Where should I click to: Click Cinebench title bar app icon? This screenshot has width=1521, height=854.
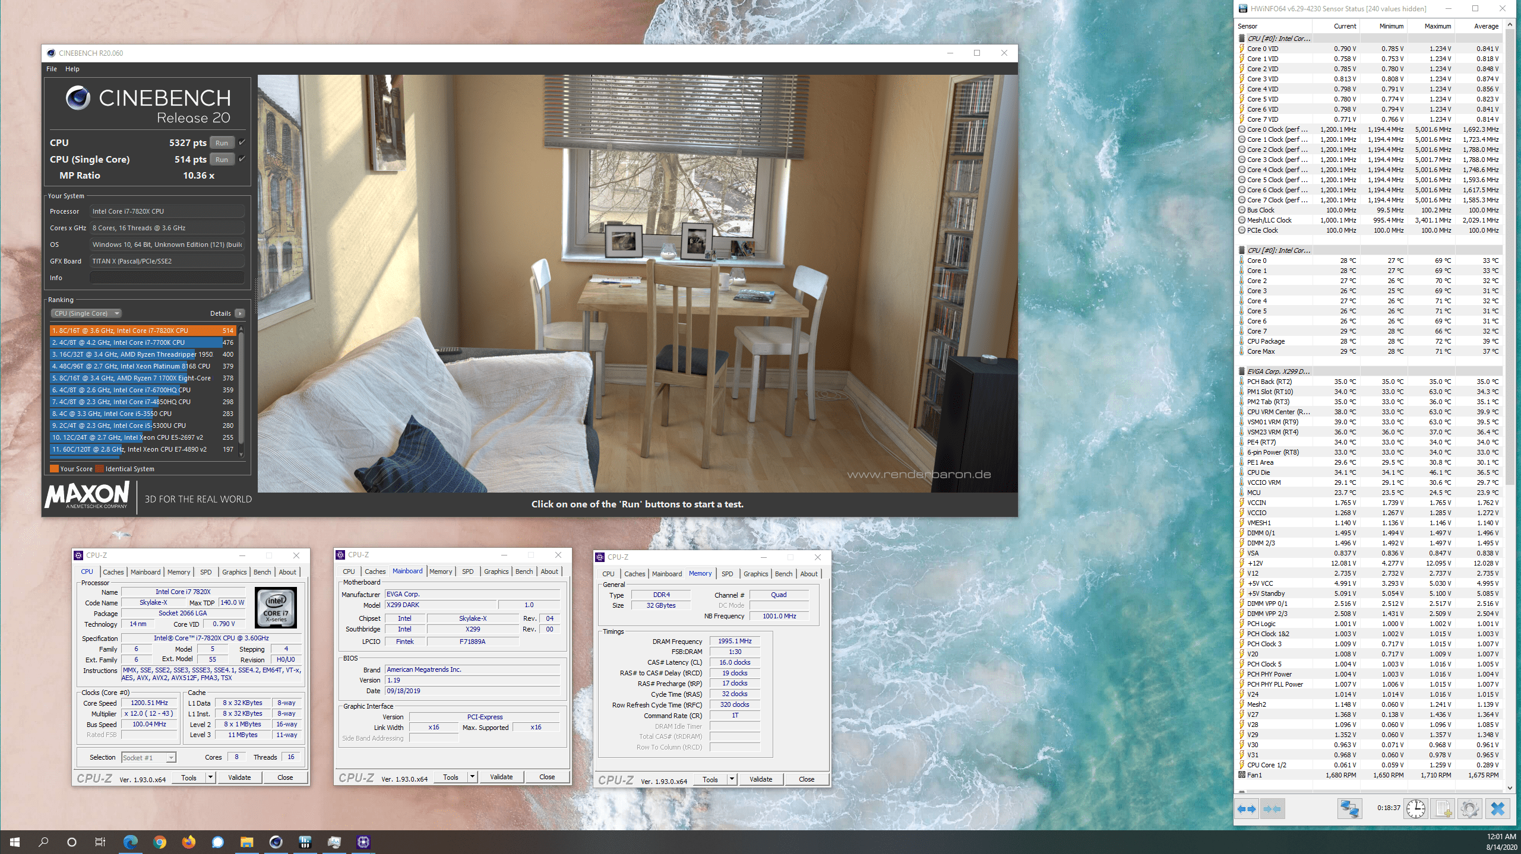[x=51, y=53]
